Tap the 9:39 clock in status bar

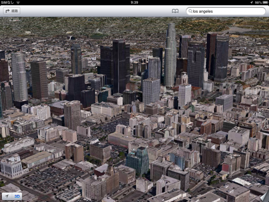[134, 2]
